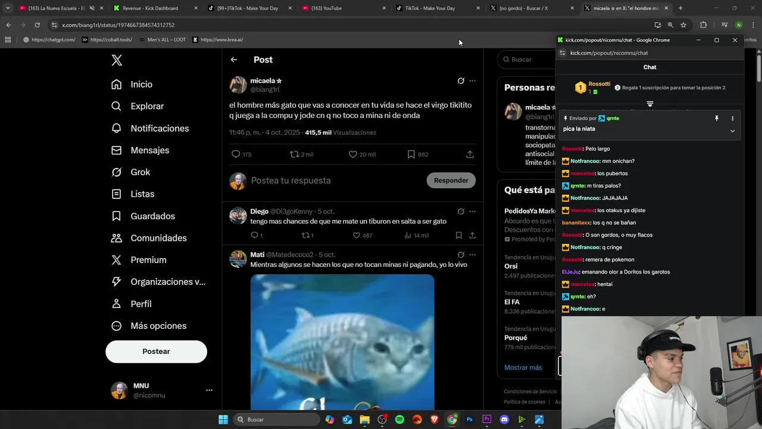The image size is (762, 429).
Task: Open Chrome media controls icon
Action: coord(724,25)
